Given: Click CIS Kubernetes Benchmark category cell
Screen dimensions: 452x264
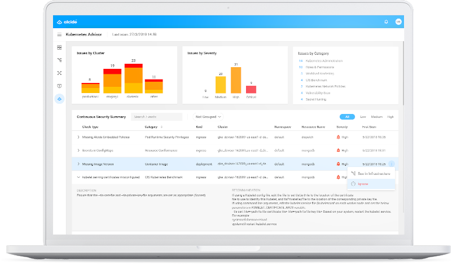Looking at the screenshot, I should (164, 177).
